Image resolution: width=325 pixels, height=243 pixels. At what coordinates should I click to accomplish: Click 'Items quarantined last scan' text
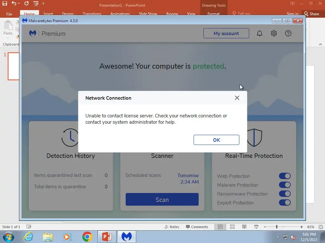coord(63,175)
